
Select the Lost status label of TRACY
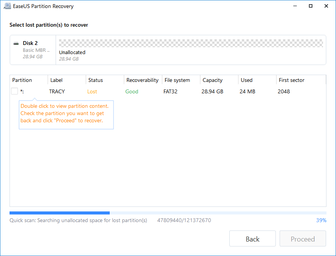point(91,91)
